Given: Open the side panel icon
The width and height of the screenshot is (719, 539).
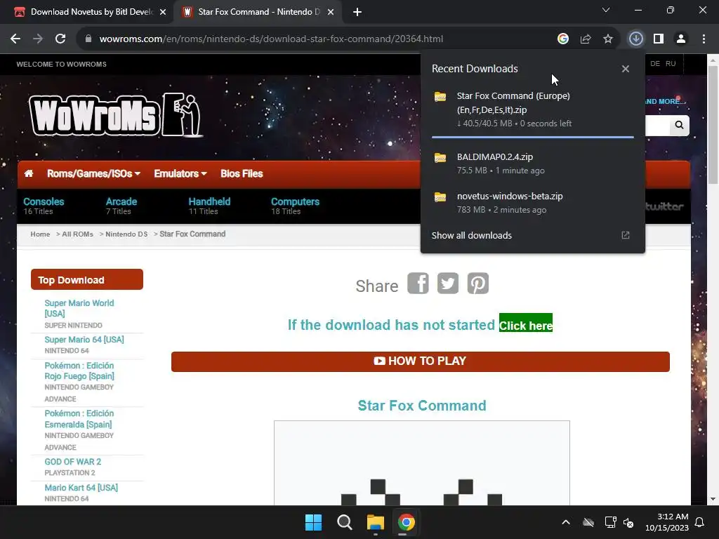Looking at the screenshot, I should click(x=659, y=39).
